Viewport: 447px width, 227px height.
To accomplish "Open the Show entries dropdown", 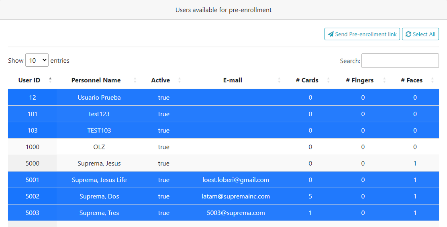I will click(37, 61).
